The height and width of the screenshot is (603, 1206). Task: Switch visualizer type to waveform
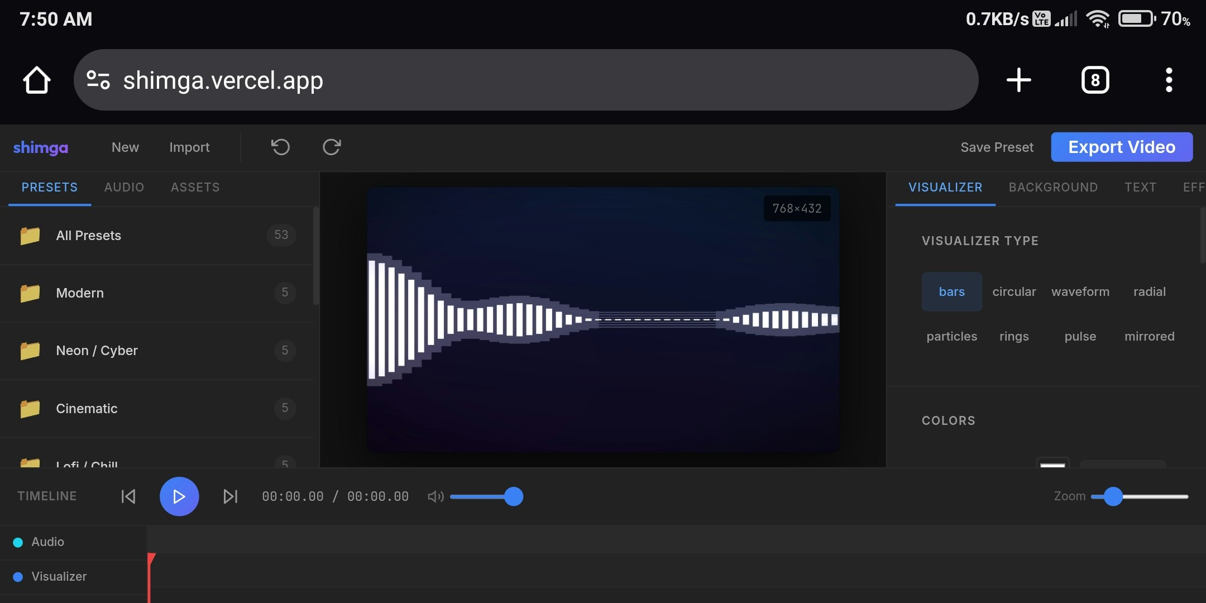point(1080,291)
